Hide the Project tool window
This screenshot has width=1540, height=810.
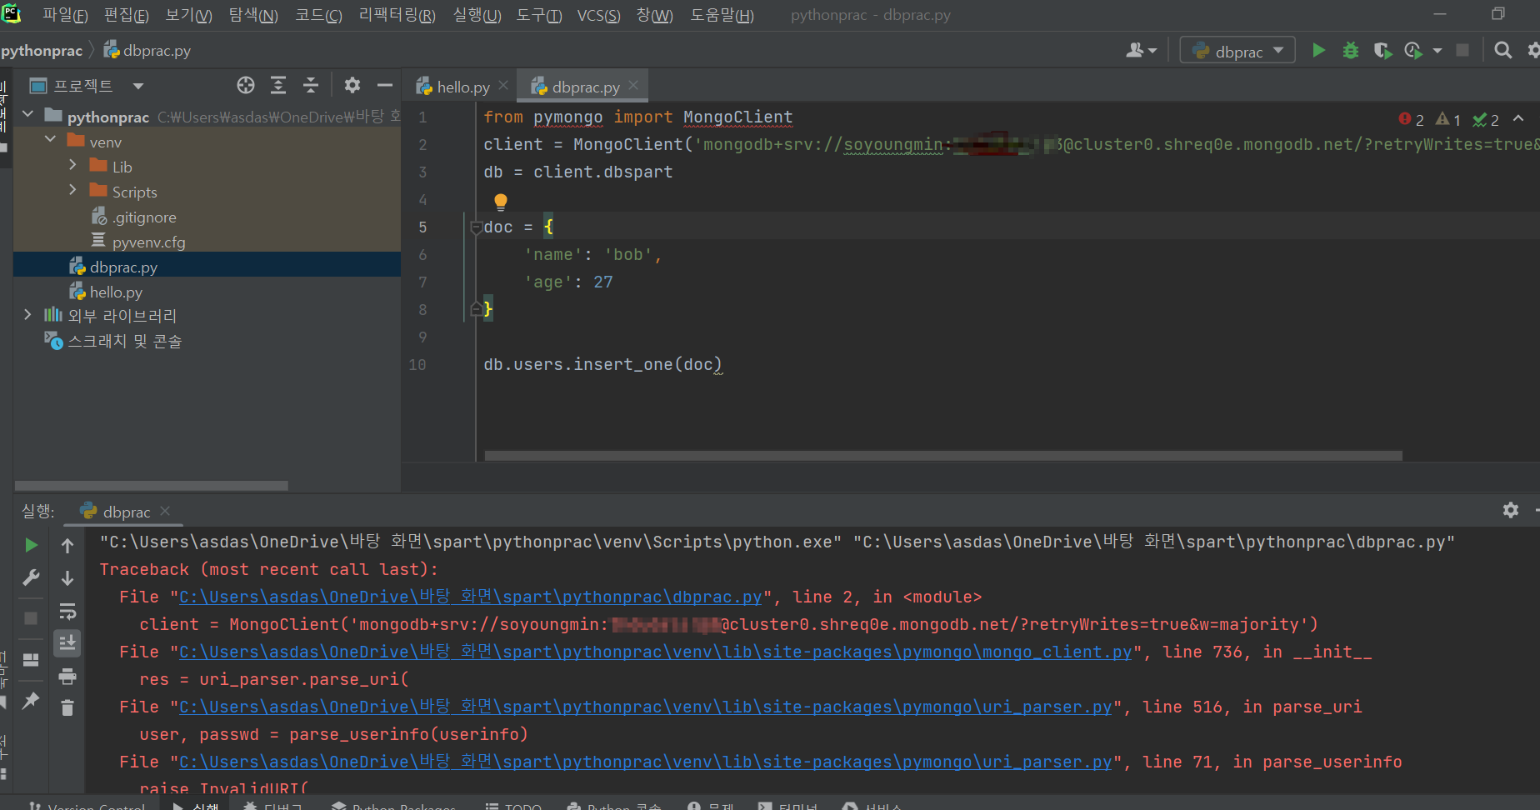(384, 85)
